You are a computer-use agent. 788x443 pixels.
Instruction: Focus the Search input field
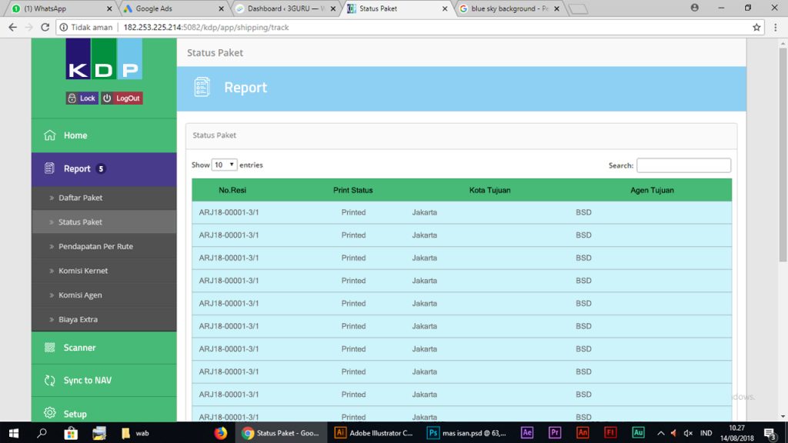coord(683,165)
